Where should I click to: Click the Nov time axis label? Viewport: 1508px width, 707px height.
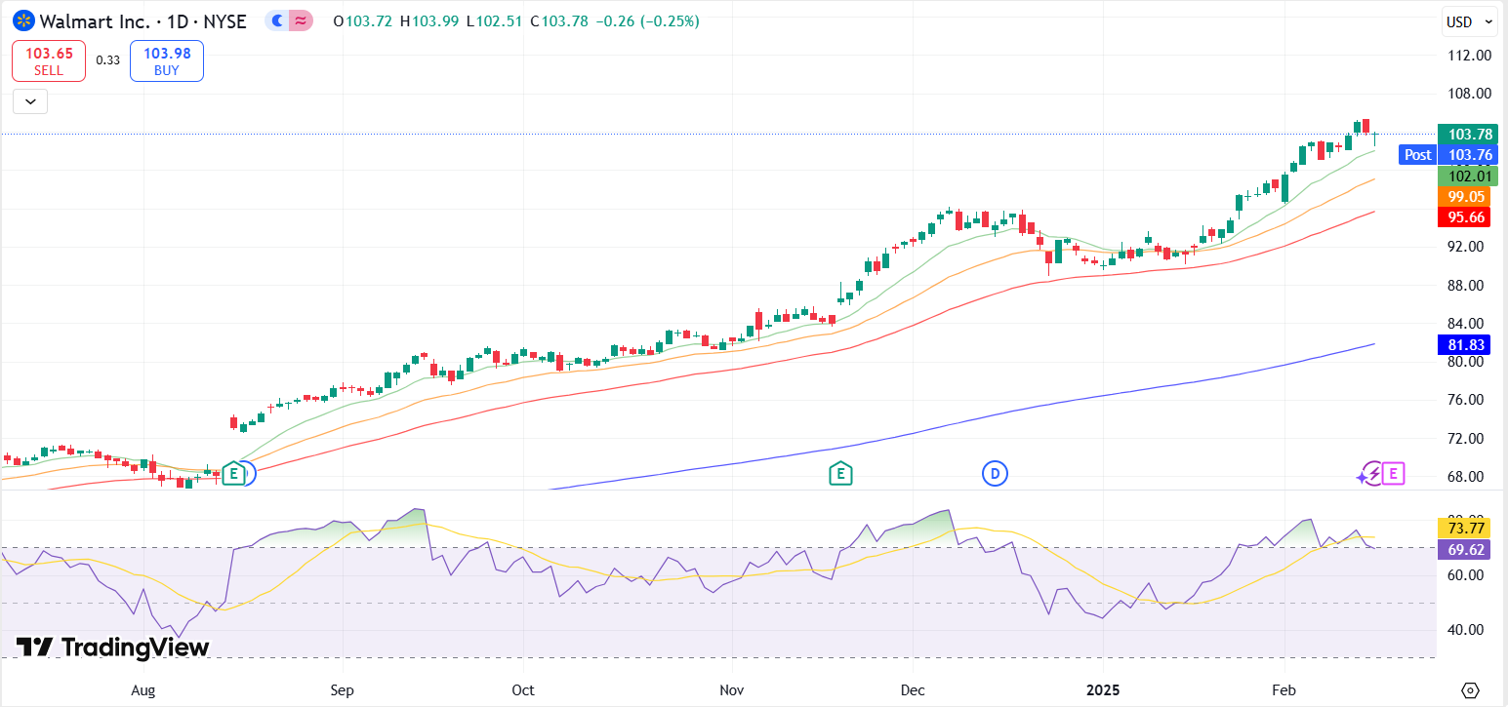tap(732, 690)
